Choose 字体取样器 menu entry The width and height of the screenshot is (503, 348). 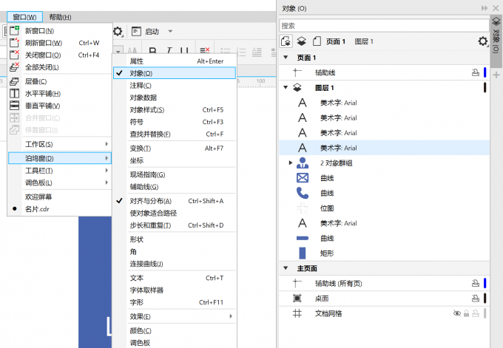tap(175, 290)
